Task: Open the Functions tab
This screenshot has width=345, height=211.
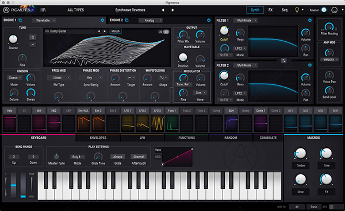Action: click(x=186, y=138)
